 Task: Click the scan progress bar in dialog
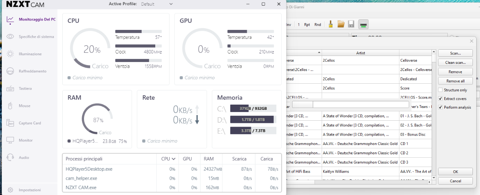coord(351,104)
